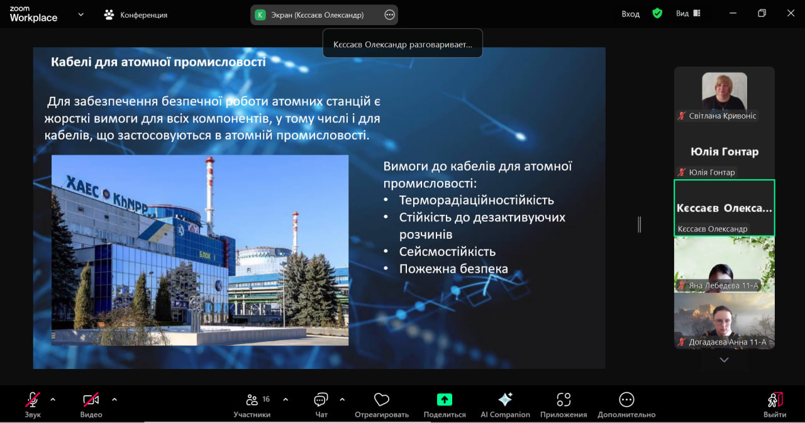Image resolution: width=805 pixels, height=423 pixels.
Task: Open the Чат panel
Action: [x=321, y=404]
